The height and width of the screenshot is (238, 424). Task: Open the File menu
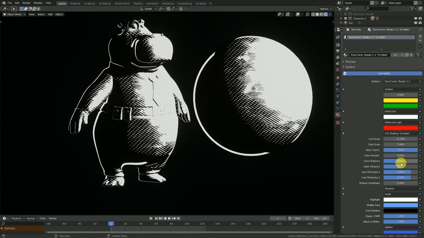[10, 3]
